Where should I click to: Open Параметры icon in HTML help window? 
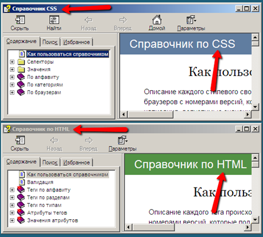pyautogui.click(x=123, y=140)
